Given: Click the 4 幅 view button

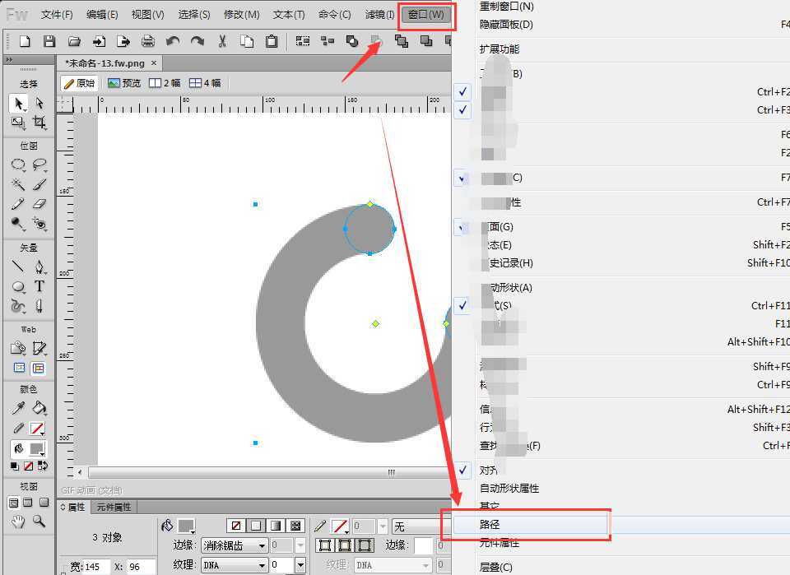Looking at the screenshot, I should (x=205, y=83).
